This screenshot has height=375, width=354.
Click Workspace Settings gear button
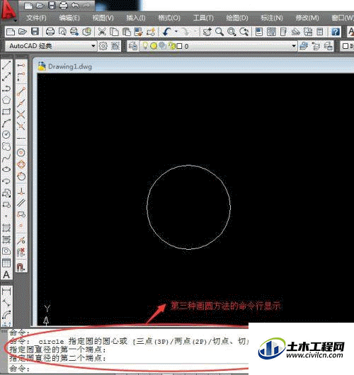tap(103, 46)
